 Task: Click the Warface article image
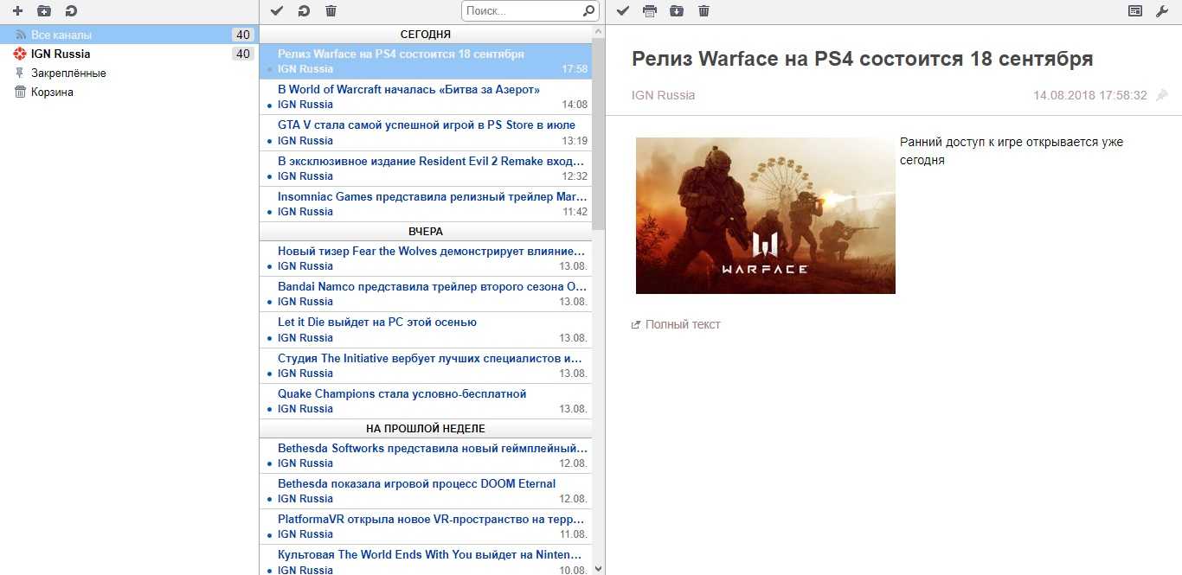pos(765,215)
